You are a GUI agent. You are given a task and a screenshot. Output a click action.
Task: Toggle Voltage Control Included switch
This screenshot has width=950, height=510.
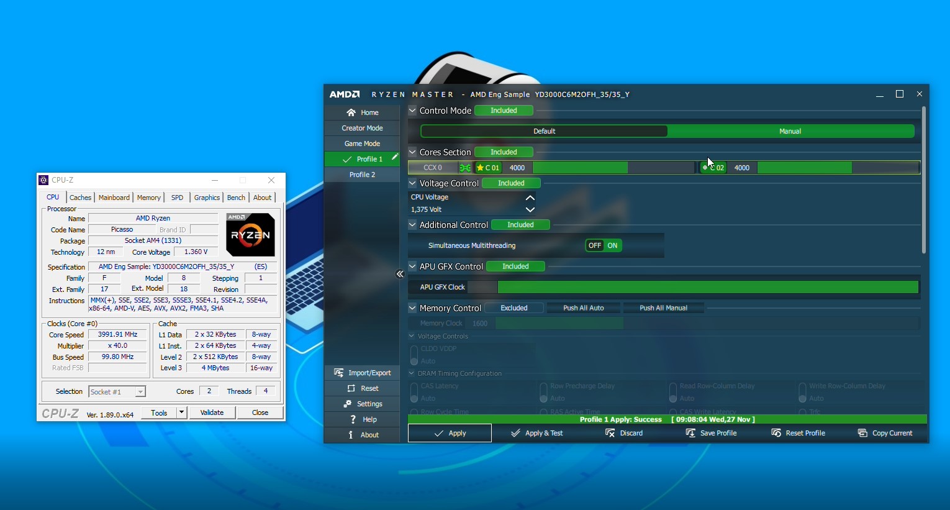(x=511, y=183)
